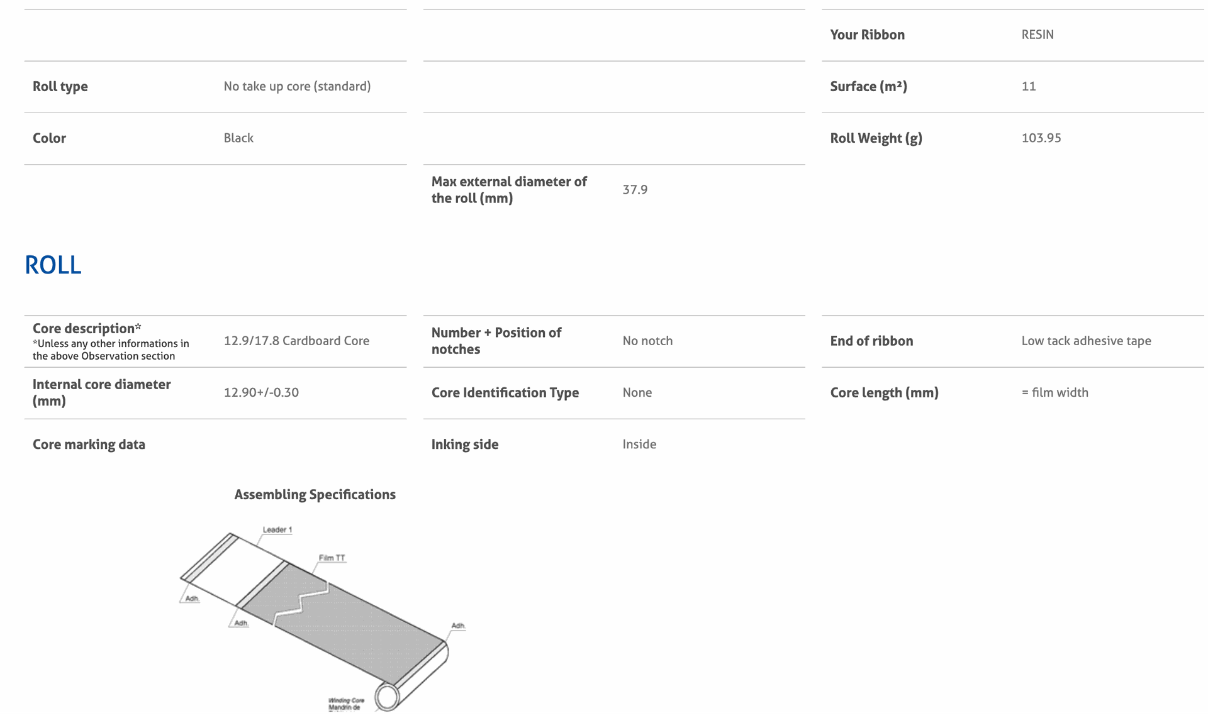Click the Roll type label
The width and height of the screenshot is (1208, 718).
coord(60,87)
